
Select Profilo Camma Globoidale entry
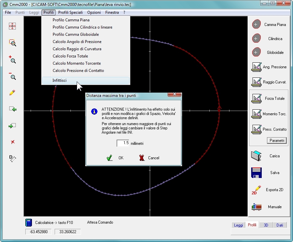(86, 34)
